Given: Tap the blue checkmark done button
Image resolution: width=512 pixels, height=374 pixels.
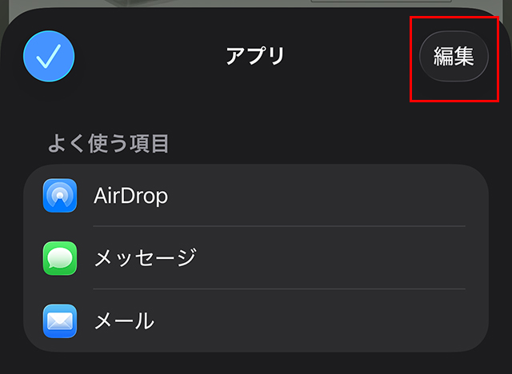Looking at the screenshot, I should pyautogui.click(x=49, y=56).
